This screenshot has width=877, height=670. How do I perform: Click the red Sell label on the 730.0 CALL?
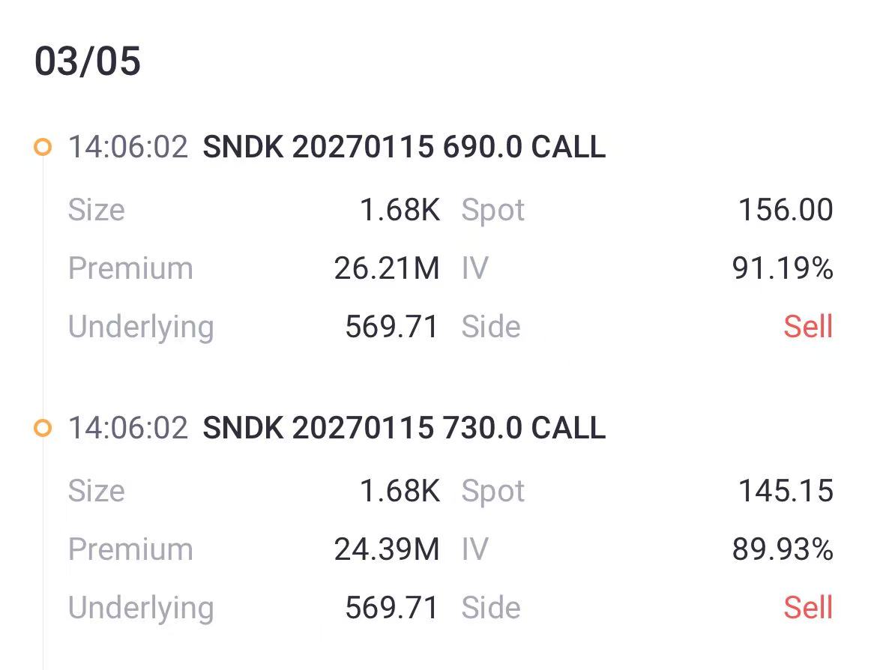[808, 607]
